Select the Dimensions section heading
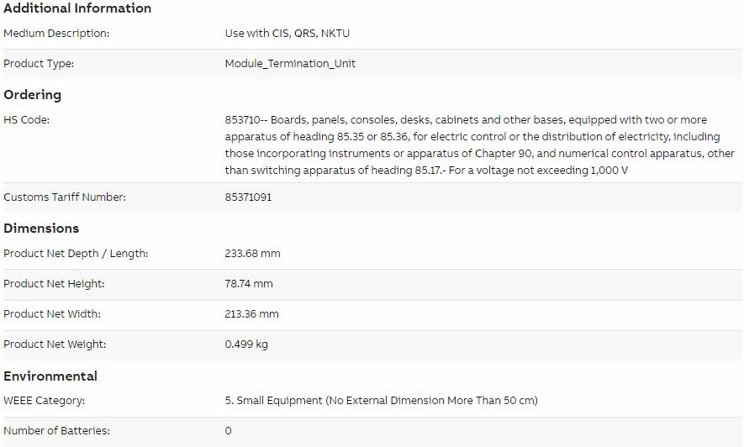Viewport: 744px width, 447px height. pyautogui.click(x=41, y=229)
